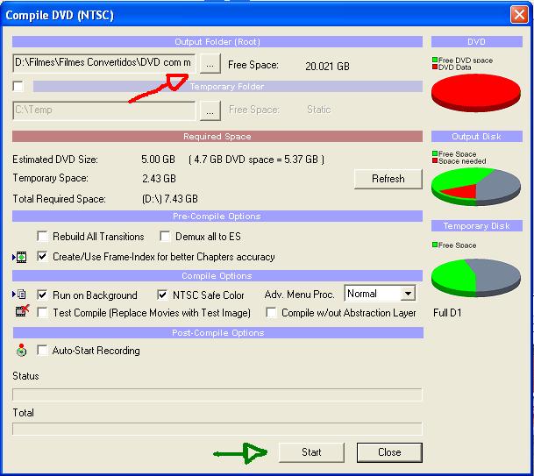Toggle Run on Background checkbox
Image resolution: width=534 pixels, height=476 pixels.
[x=42, y=295]
